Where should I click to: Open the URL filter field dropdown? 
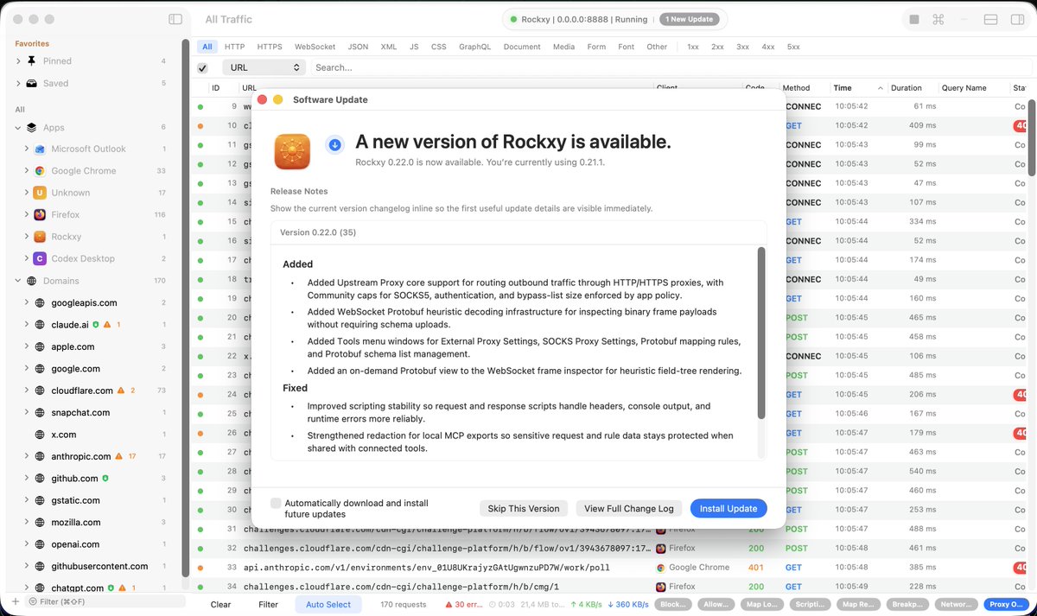[x=264, y=67]
